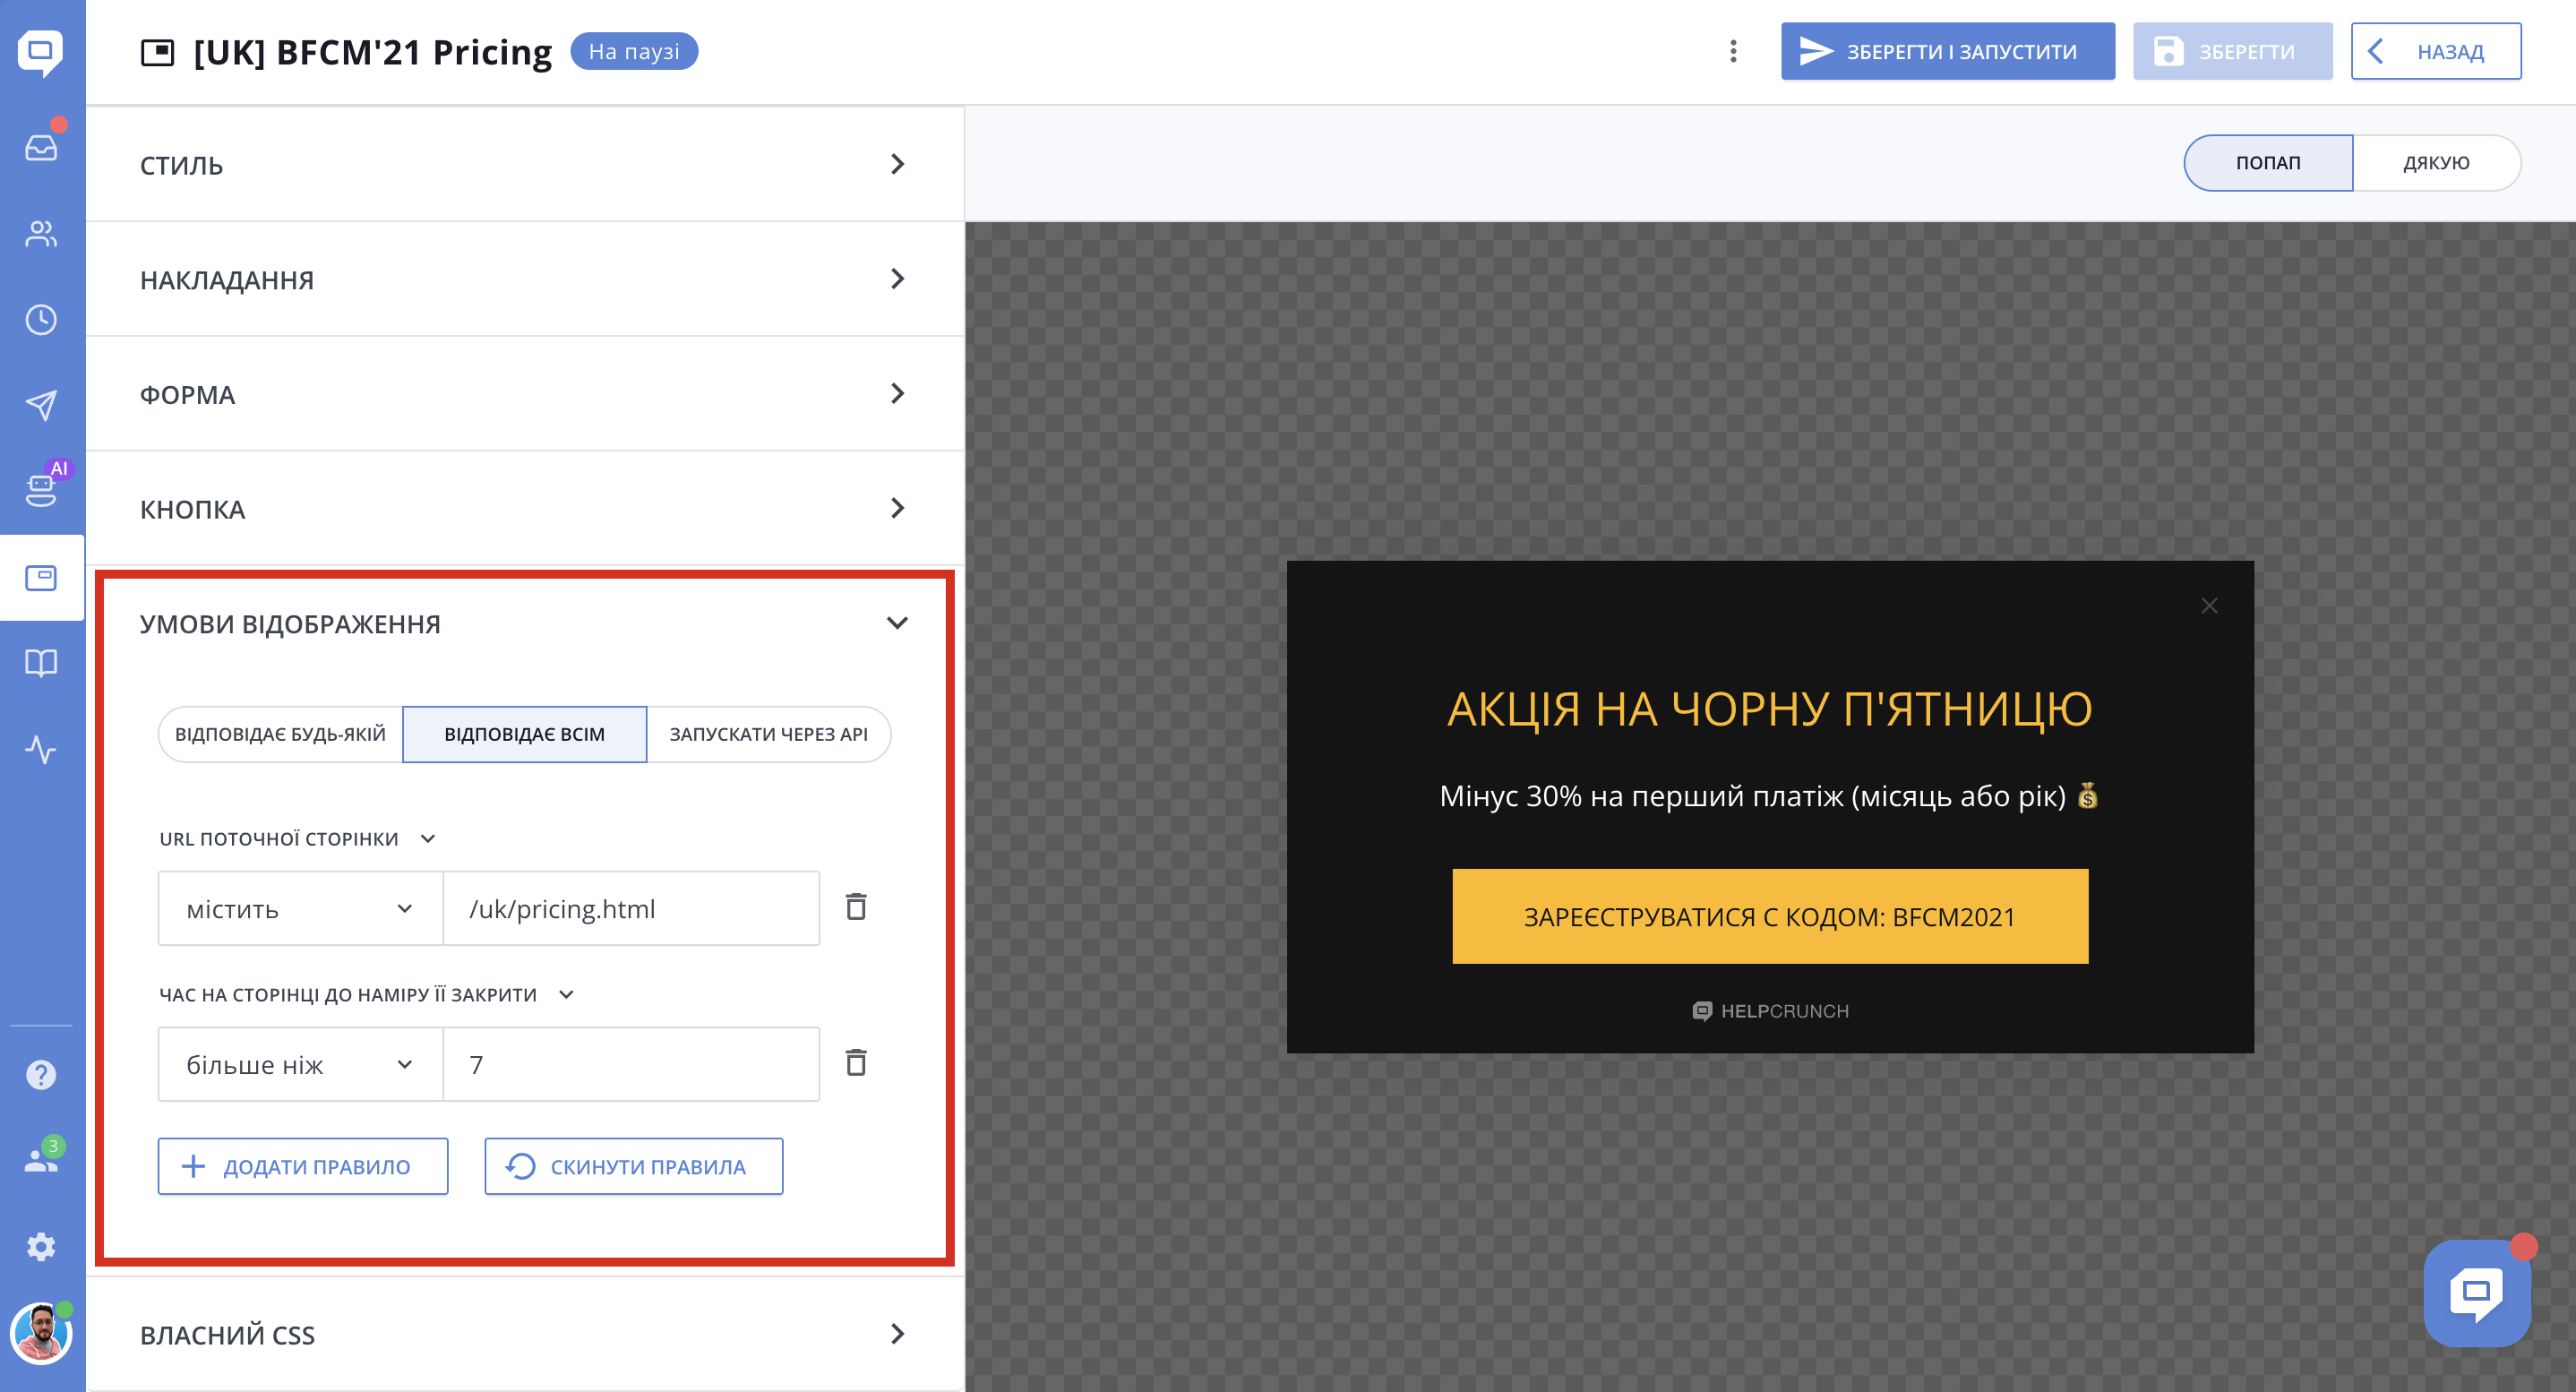This screenshot has height=1392, width=2576.
Task: Delete the URL rule with trash icon
Action: click(x=856, y=907)
